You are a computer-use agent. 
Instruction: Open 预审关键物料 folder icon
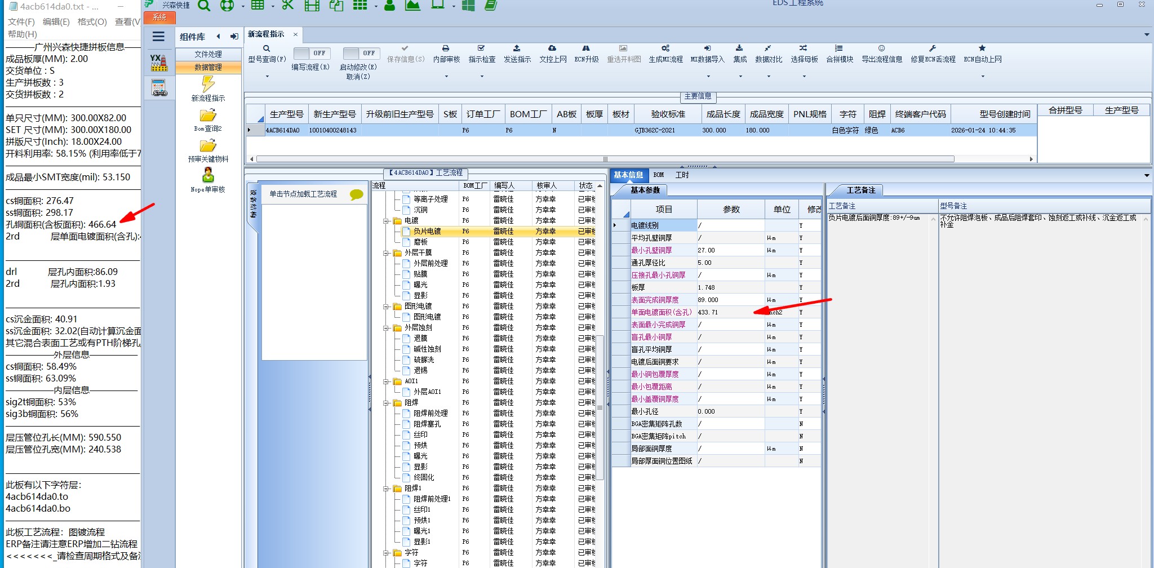pos(208,145)
